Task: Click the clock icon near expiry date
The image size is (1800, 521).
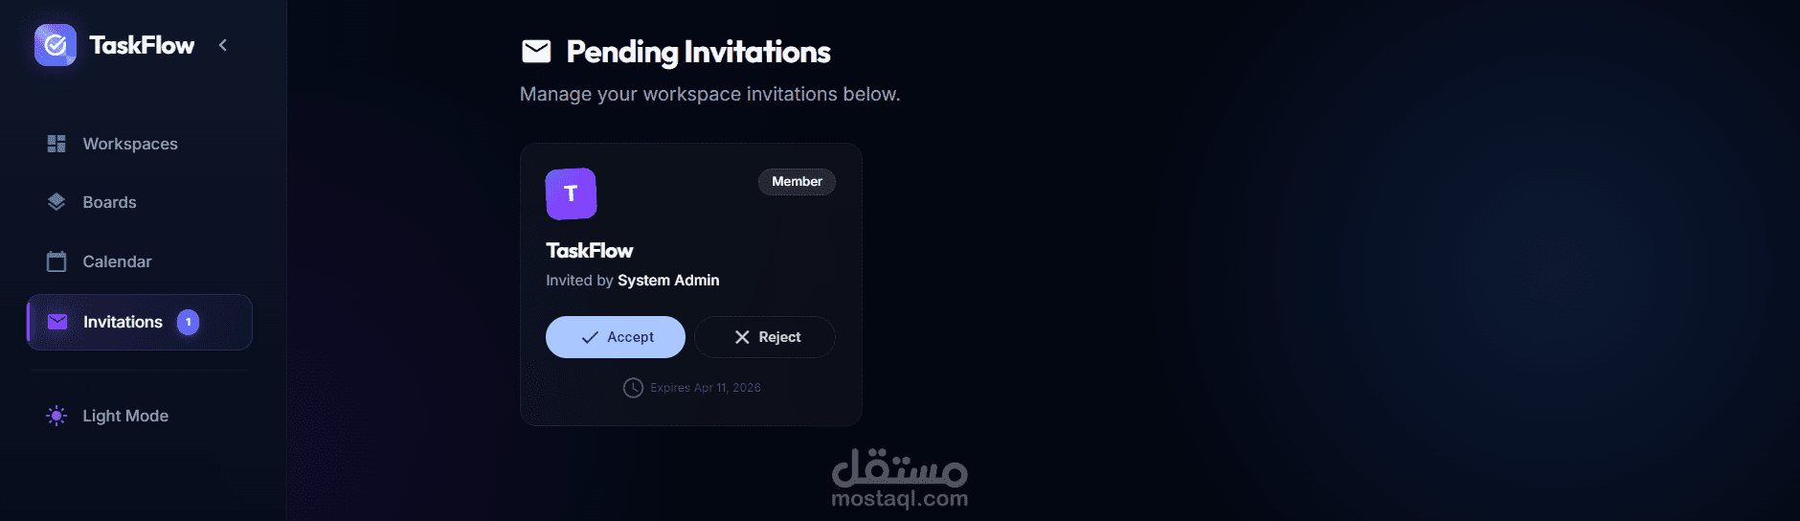Action: [633, 388]
